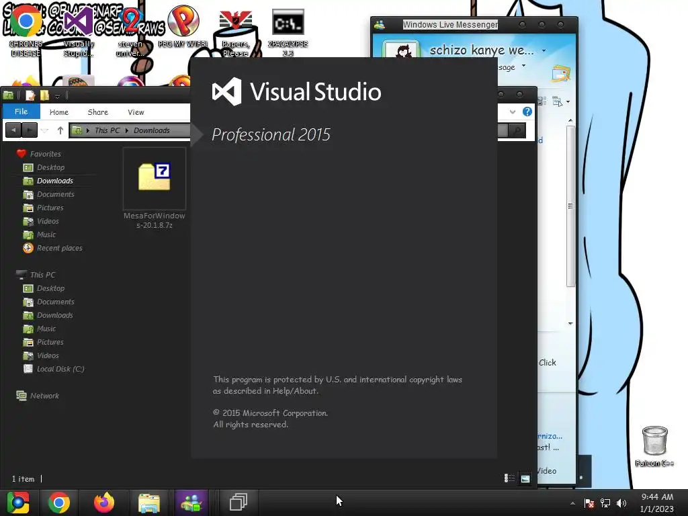Click the taskbar clock showing 9:44 AM
The height and width of the screenshot is (516, 688).
(x=657, y=503)
